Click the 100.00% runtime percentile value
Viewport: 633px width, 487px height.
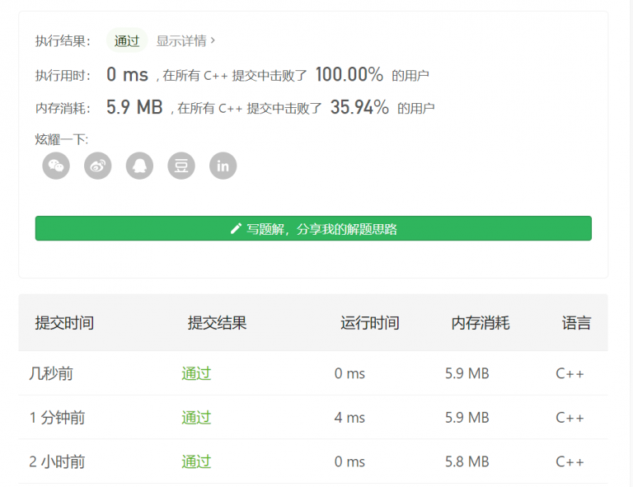pyautogui.click(x=349, y=75)
